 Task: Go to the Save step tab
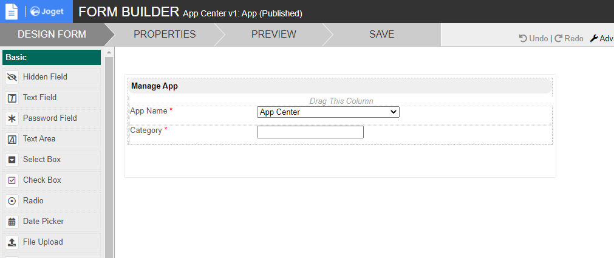[381, 34]
